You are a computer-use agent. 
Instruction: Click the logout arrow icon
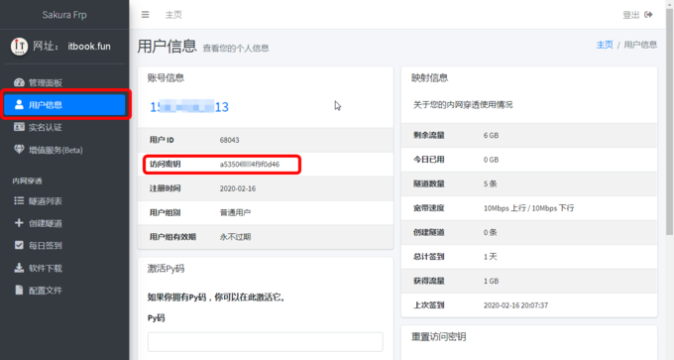pyautogui.click(x=648, y=15)
